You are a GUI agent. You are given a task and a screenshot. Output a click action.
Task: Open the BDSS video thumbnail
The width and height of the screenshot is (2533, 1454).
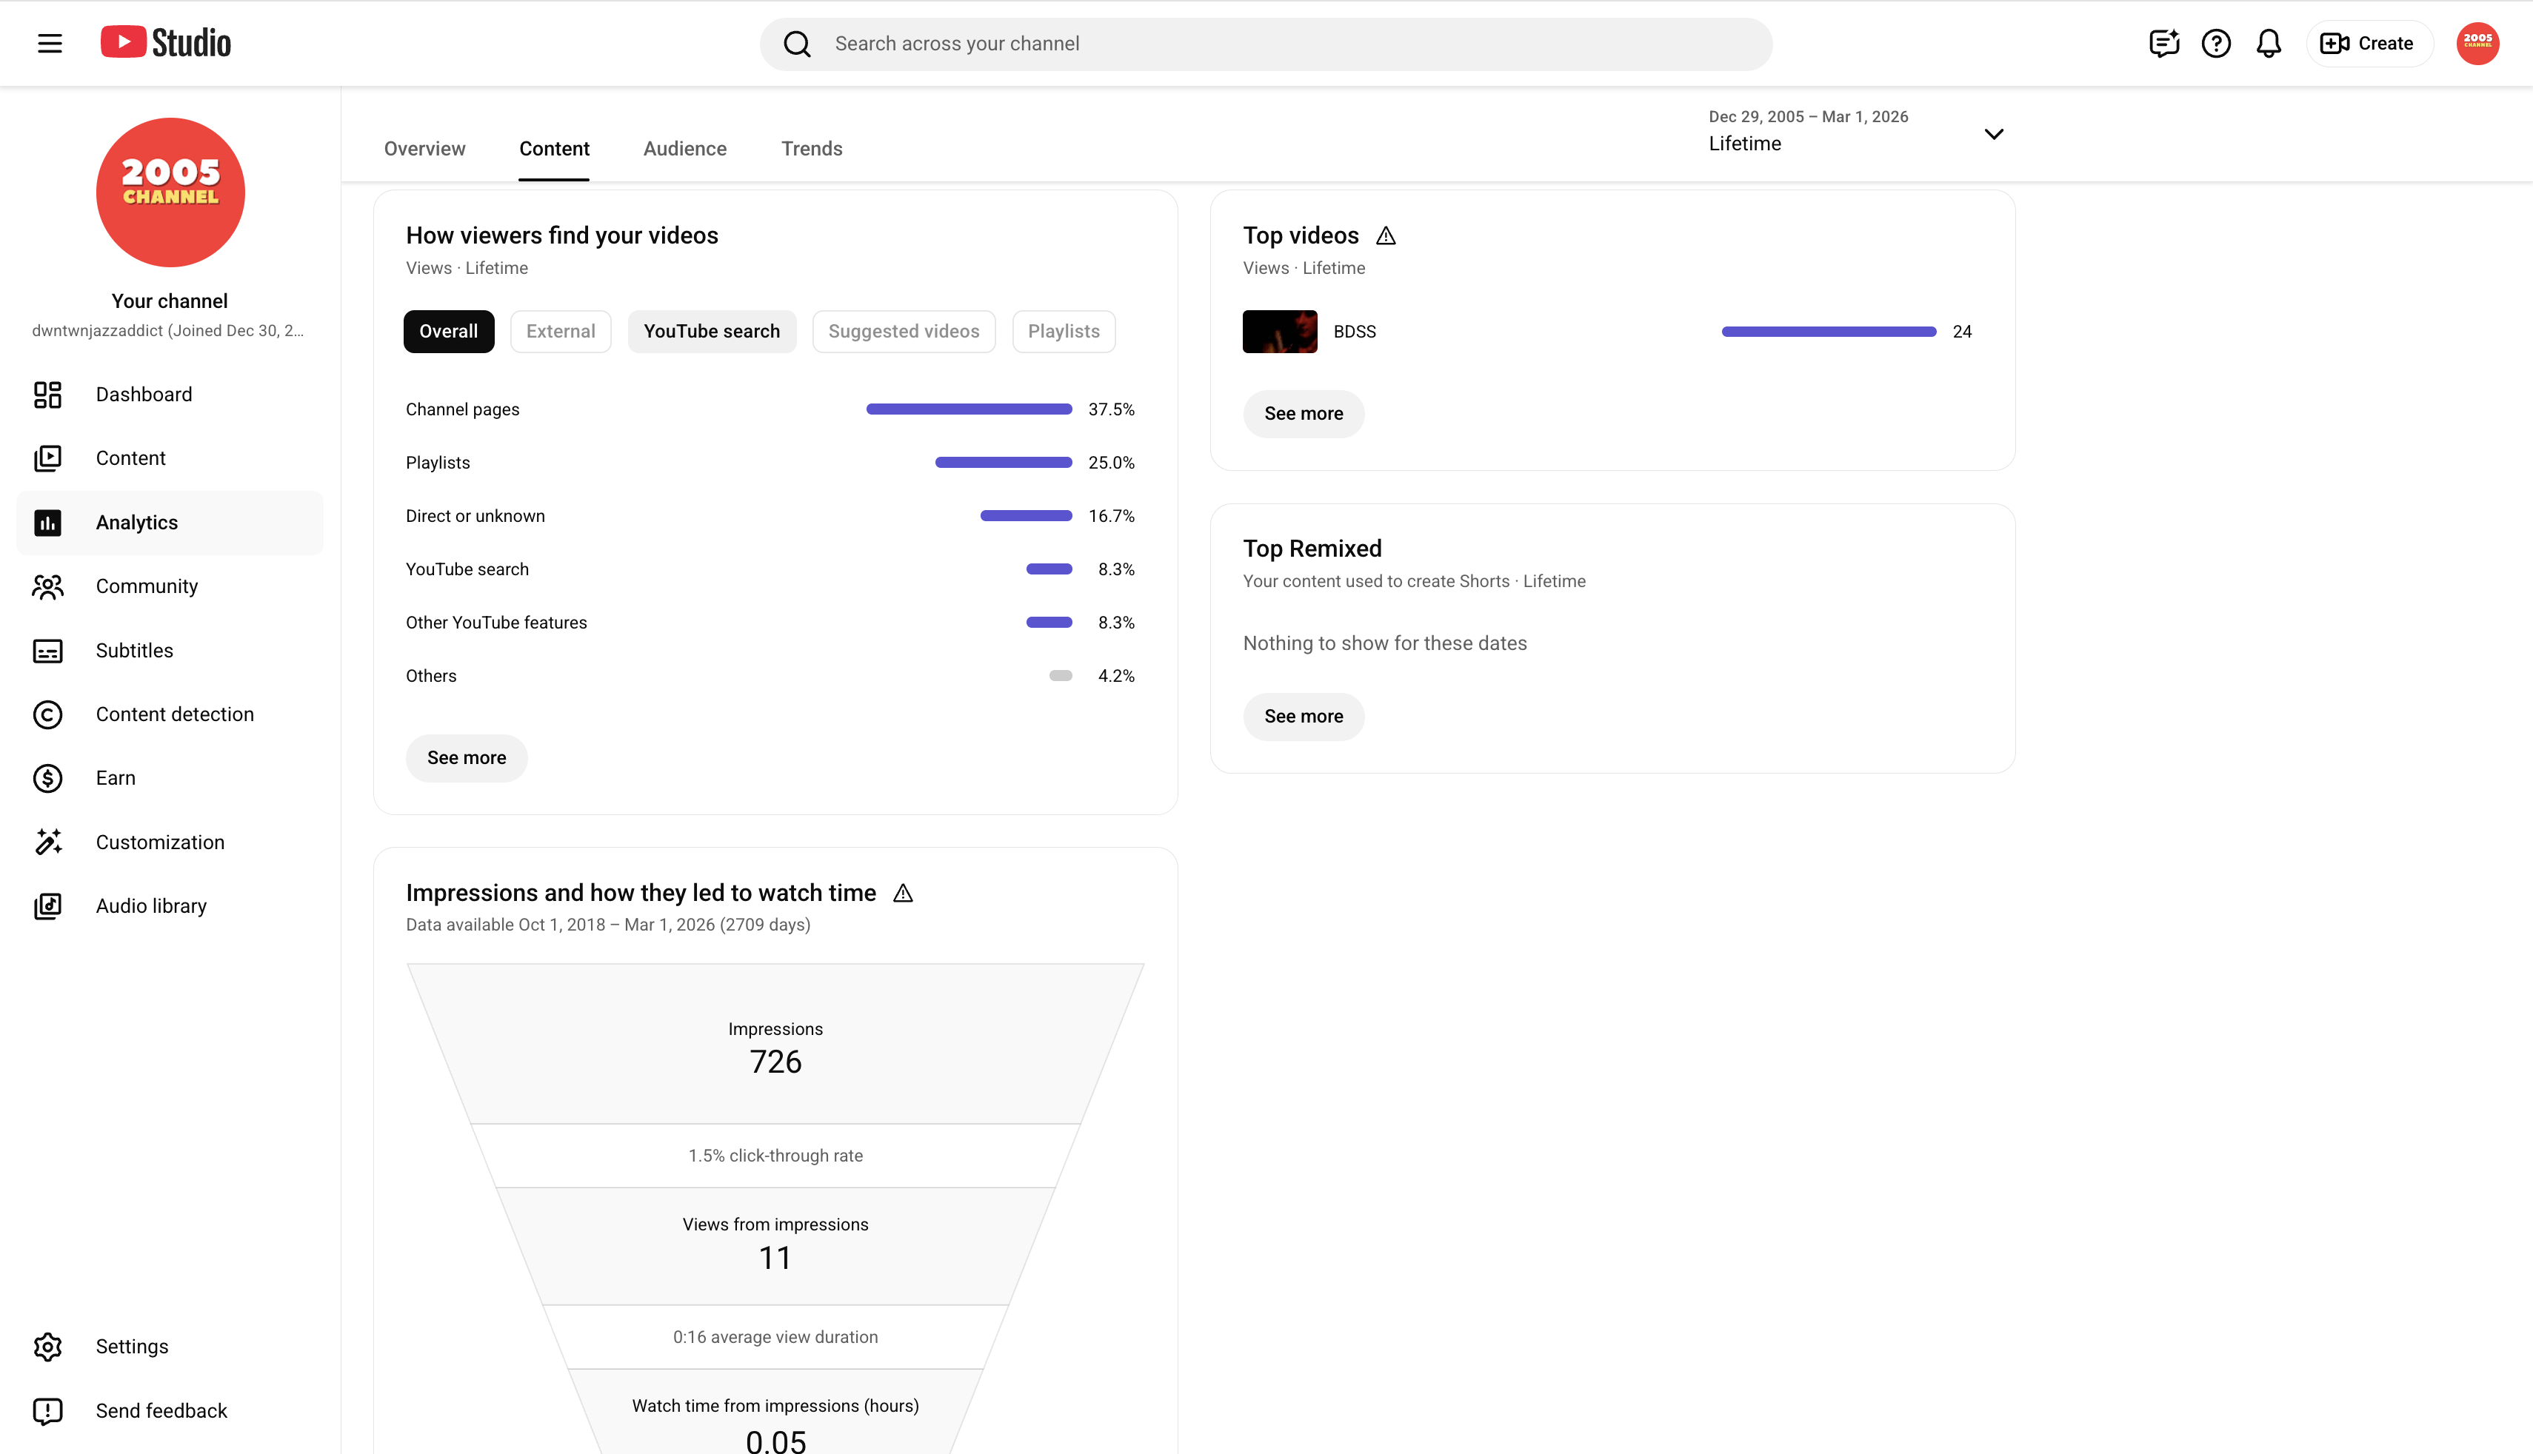1280,332
